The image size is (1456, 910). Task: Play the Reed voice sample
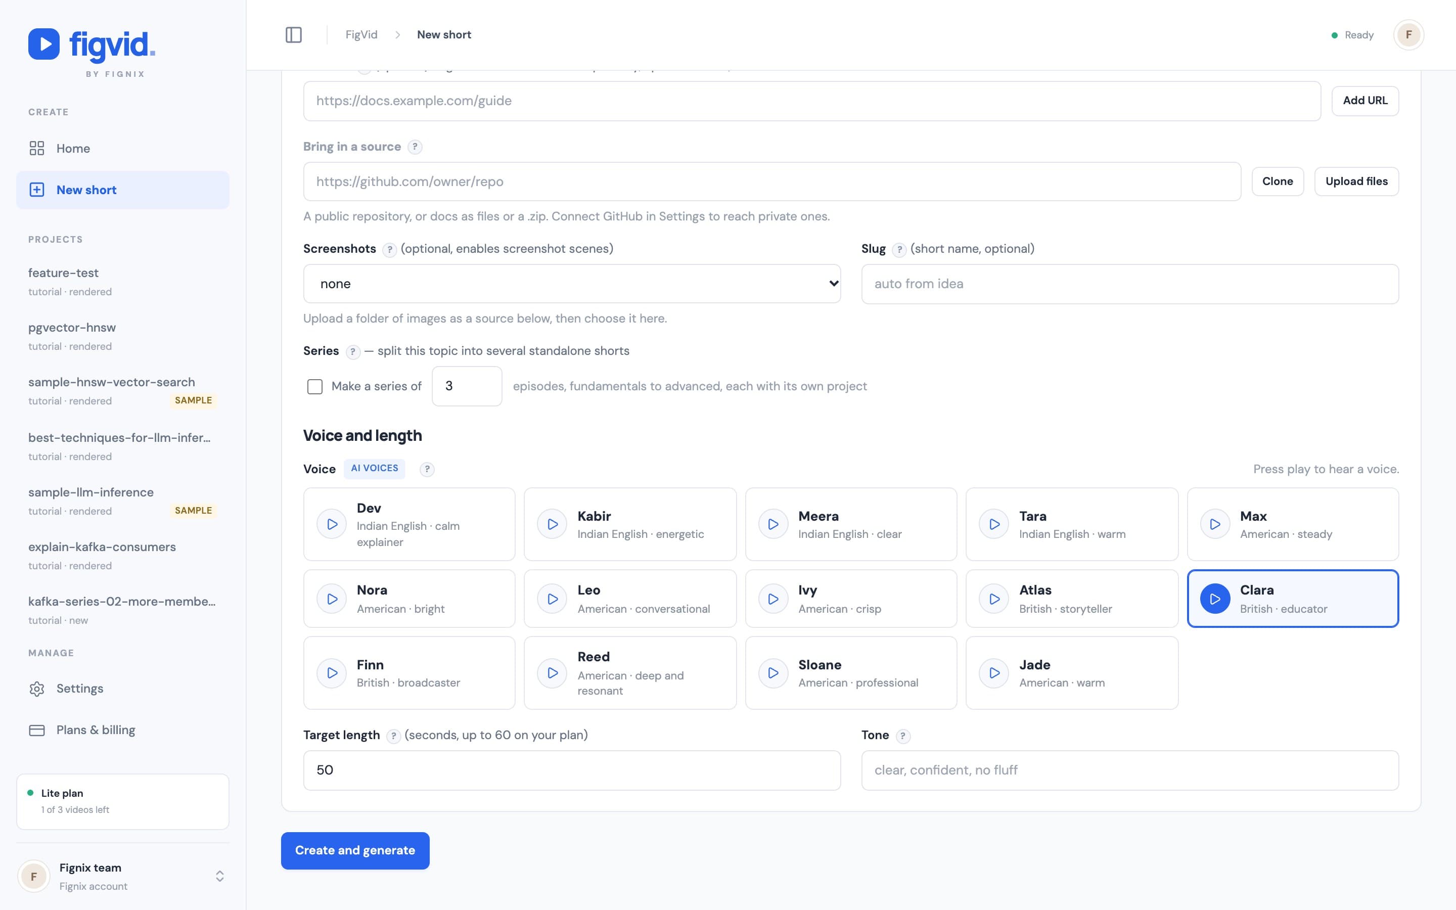[552, 673]
